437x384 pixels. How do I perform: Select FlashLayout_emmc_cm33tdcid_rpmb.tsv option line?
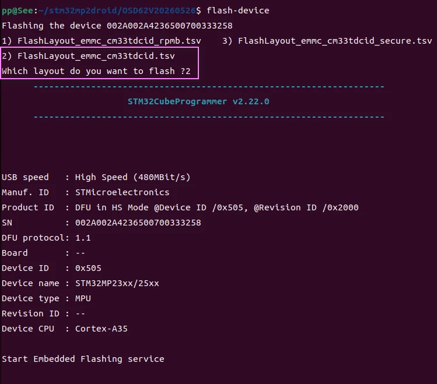coord(102,41)
